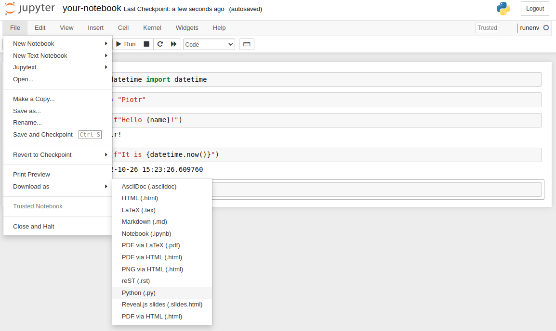Restart kernel and run all cells
Image resolution: width=556 pixels, height=331 pixels.
click(173, 44)
